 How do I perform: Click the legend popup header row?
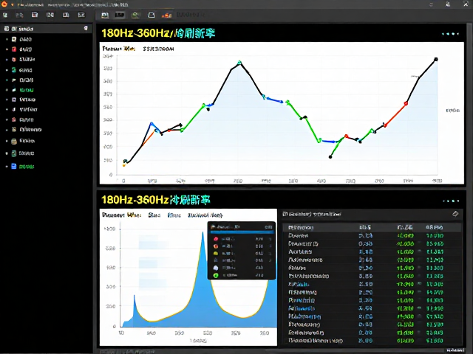point(242,226)
